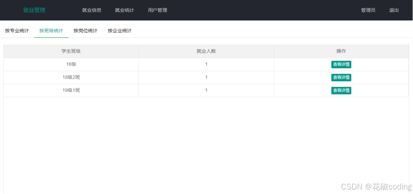
Task: Click employment count for 16级 row
Action: point(206,64)
